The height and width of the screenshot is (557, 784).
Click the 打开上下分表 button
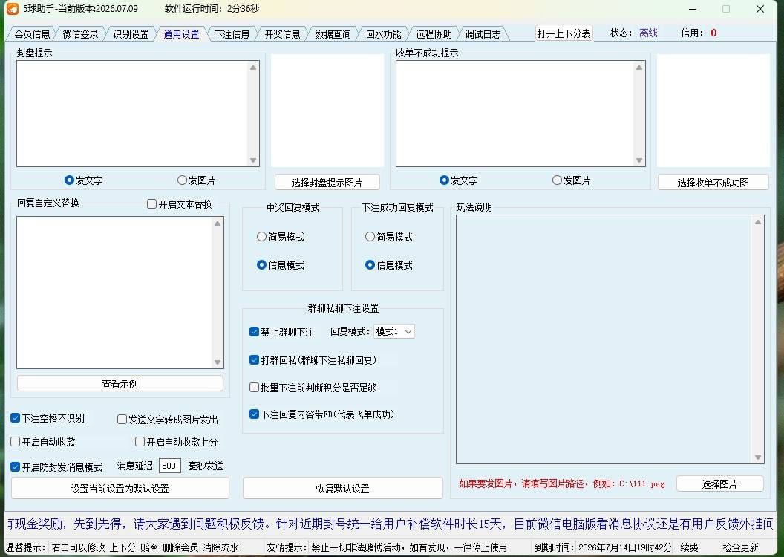click(x=564, y=33)
